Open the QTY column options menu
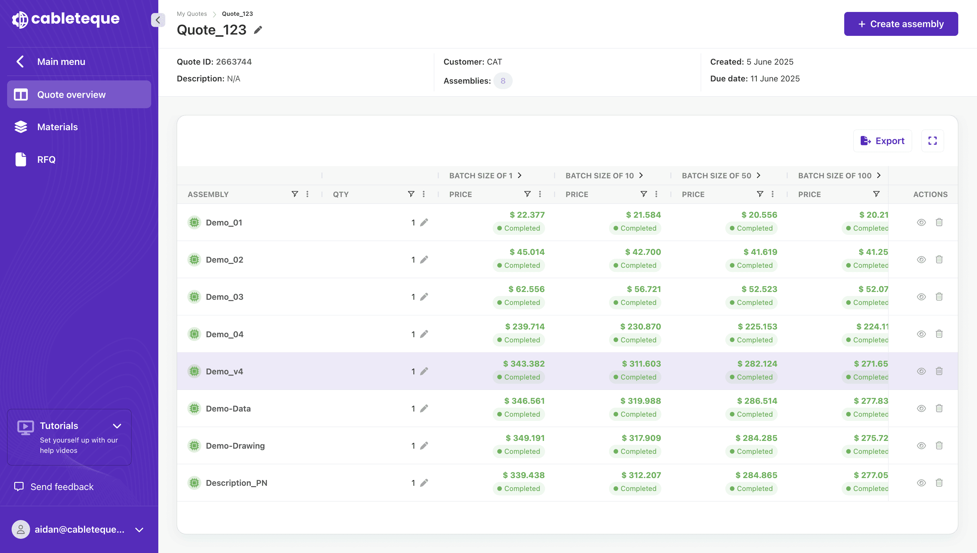 [424, 194]
